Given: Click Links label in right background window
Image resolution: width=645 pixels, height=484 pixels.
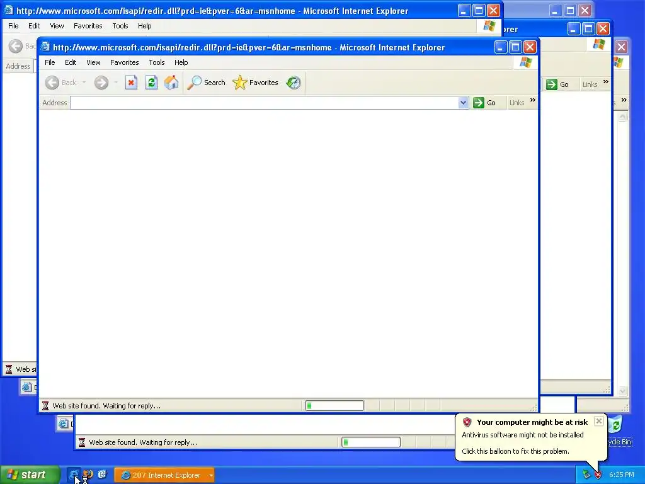Looking at the screenshot, I should tap(590, 84).
